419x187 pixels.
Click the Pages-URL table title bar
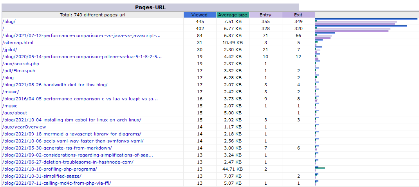(150, 7)
